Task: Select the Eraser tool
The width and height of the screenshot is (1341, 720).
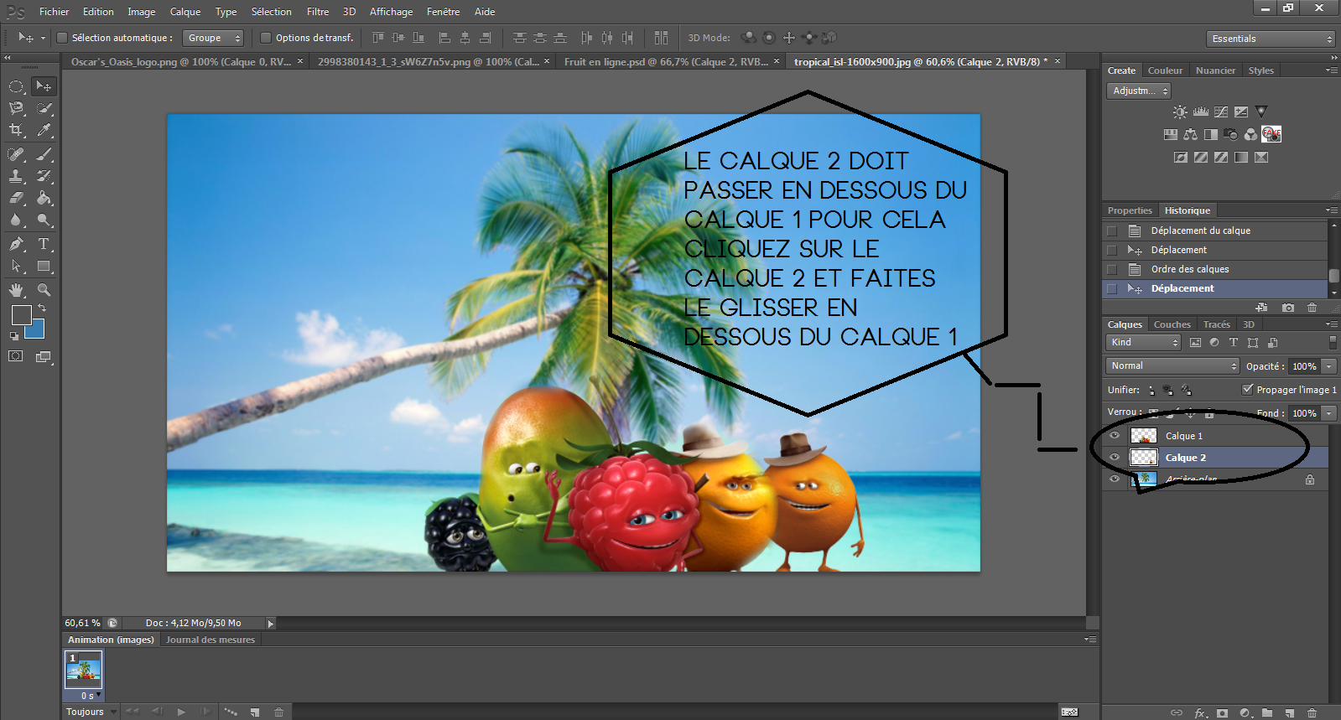Action: (16, 198)
